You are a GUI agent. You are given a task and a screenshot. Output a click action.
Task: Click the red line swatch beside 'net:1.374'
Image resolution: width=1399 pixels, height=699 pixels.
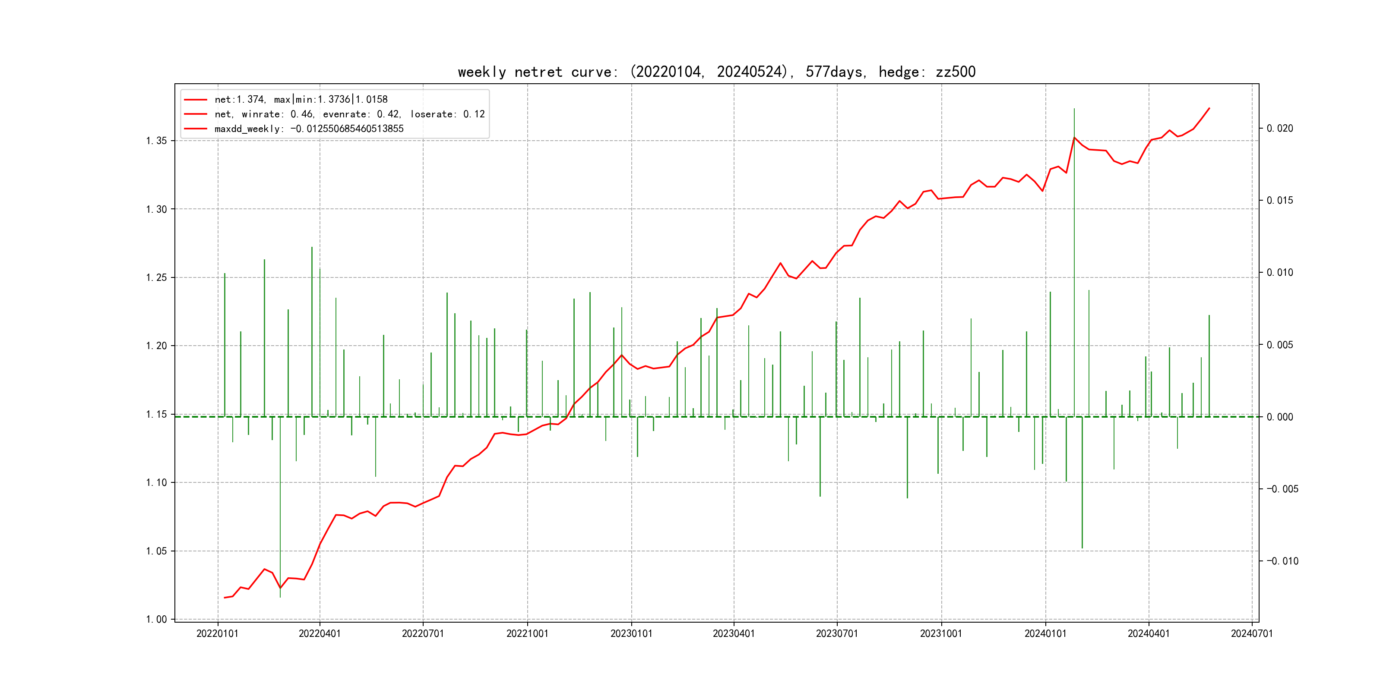195,100
